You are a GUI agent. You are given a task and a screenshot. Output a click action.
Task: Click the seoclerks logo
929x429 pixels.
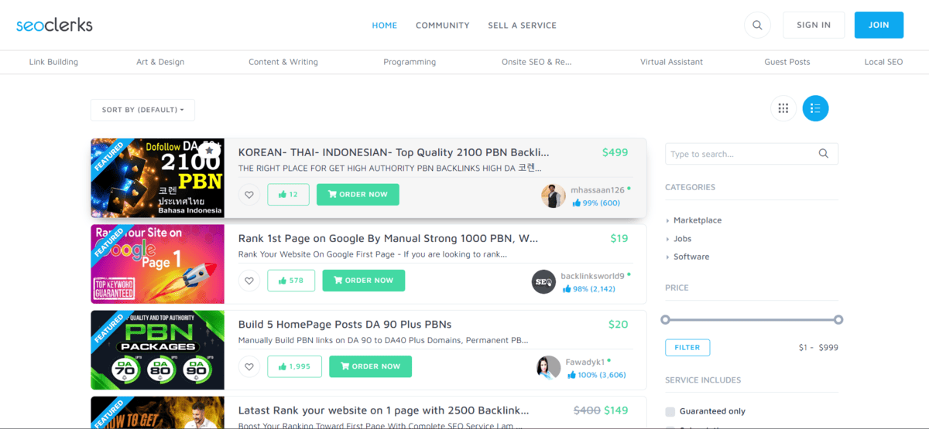54,25
